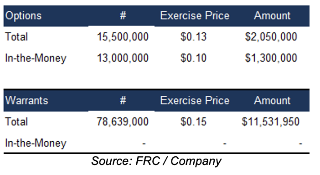Click the Total row label under Warrants
Image resolution: width=320 pixels, height=175 pixels.
click(16, 122)
